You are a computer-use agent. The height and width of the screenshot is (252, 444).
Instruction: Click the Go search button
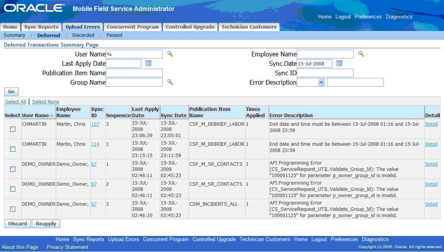pos(11,92)
